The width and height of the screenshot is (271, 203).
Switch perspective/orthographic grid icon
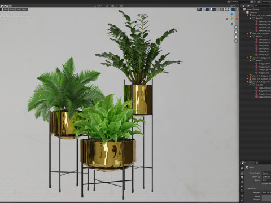[x=236, y=41]
